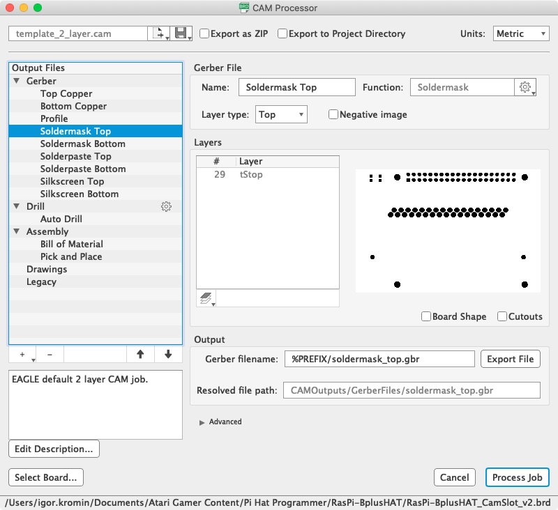Collapse the Gerber tree section
558x510 pixels.
(x=16, y=81)
